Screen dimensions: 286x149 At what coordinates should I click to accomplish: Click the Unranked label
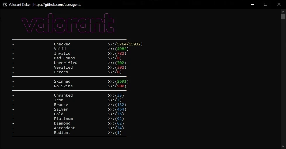pyautogui.click(x=63, y=95)
